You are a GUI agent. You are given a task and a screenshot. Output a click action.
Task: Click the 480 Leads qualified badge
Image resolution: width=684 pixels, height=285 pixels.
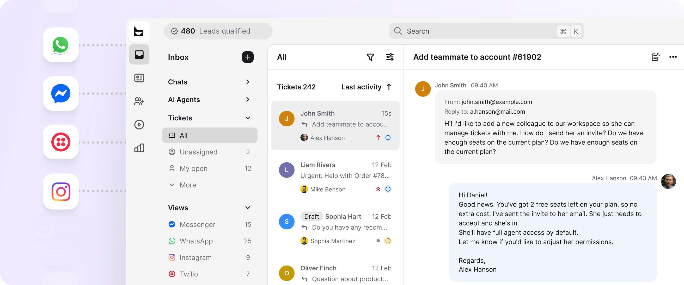(x=218, y=31)
